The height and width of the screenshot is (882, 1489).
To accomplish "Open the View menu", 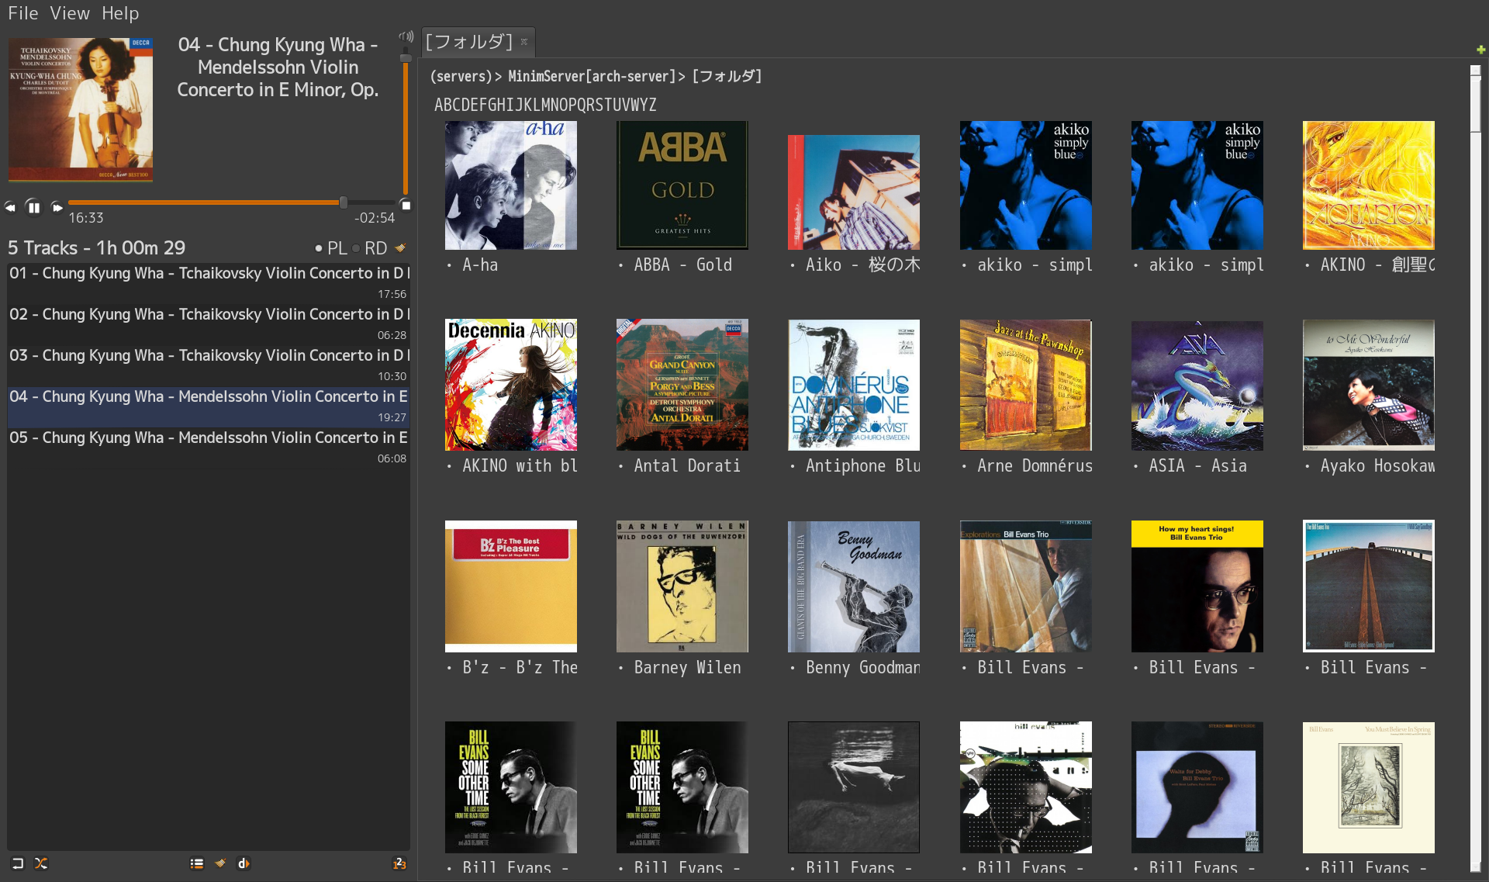I will pyautogui.click(x=70, y=12).
